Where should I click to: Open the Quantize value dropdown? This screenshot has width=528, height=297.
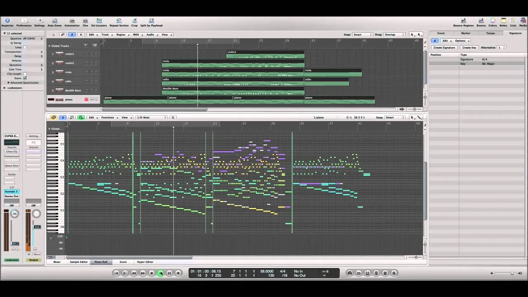pyautogui.click(x=33, y=38)
